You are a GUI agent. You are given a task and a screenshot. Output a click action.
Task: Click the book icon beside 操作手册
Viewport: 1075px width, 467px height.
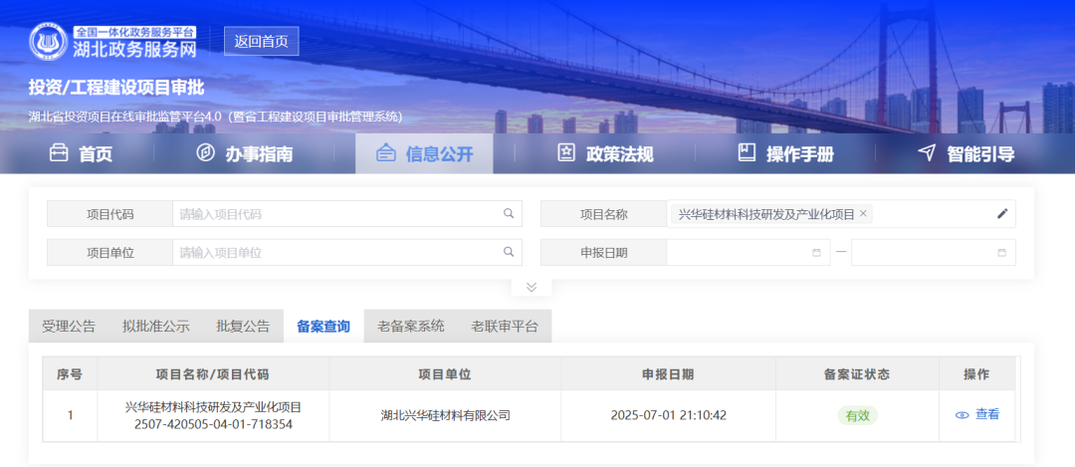(747, 153)
